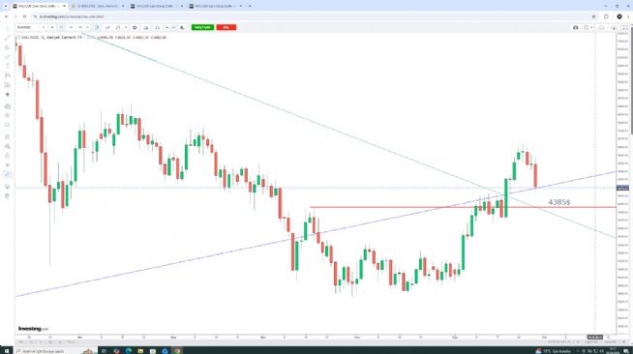Image resolution: width=633 pixels, height=354 pixels.
Task: Toggle the XAU/USD legend checkbox
Action: pyautogui.click(x=18, y=38)
